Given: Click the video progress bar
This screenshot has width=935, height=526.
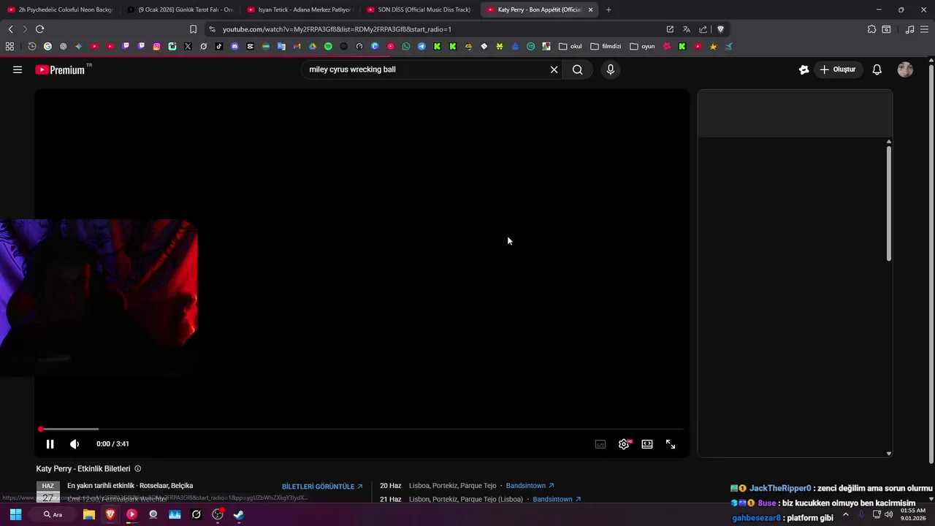Looking at the screenshot, I should pyautogui.click(x=362, y=429).
